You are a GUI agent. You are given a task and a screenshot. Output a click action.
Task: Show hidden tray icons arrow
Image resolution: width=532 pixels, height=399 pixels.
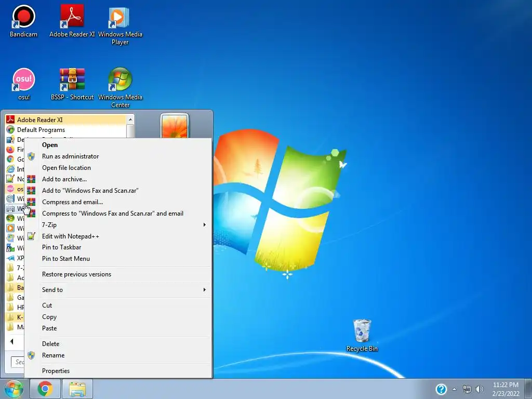[454, 389]
